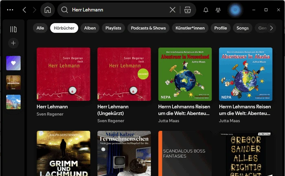Click the 'Herr Lehmann' title under first cover

click(x=52, y=106)
